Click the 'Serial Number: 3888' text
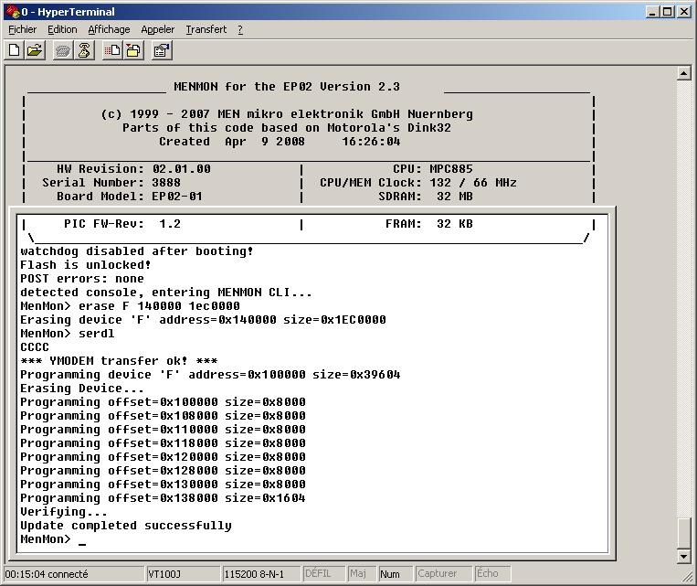Screen dimensions: 697x586 (111, 183)
